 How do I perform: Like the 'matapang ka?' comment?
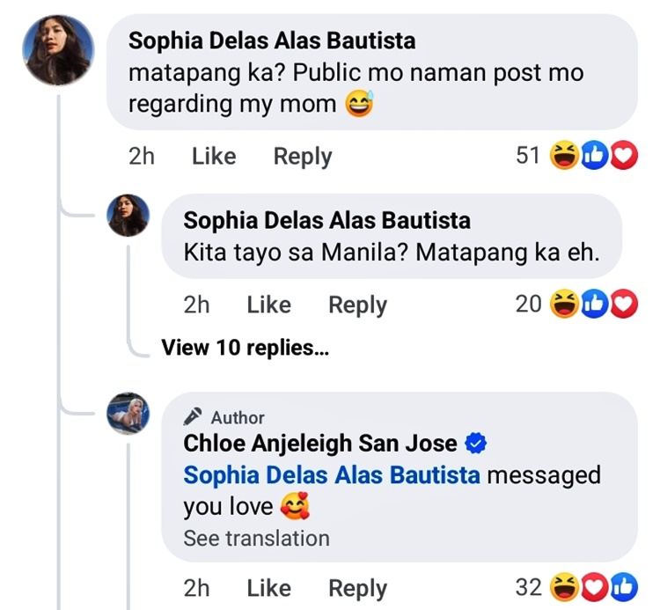click(214, 157)
